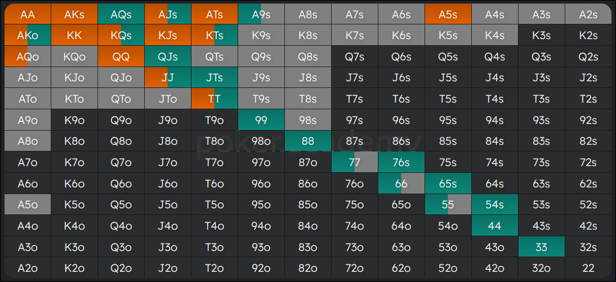Select the AA hand cell
This screenshot has width=616, height=282.
coord(27,14)
